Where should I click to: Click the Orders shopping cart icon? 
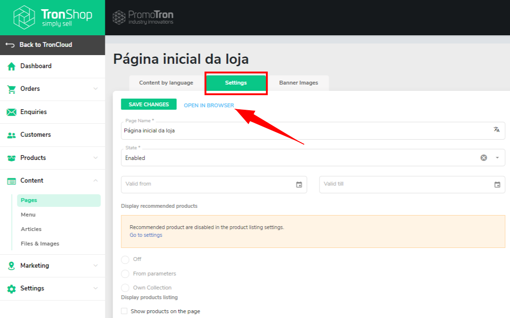pos(12,89)
